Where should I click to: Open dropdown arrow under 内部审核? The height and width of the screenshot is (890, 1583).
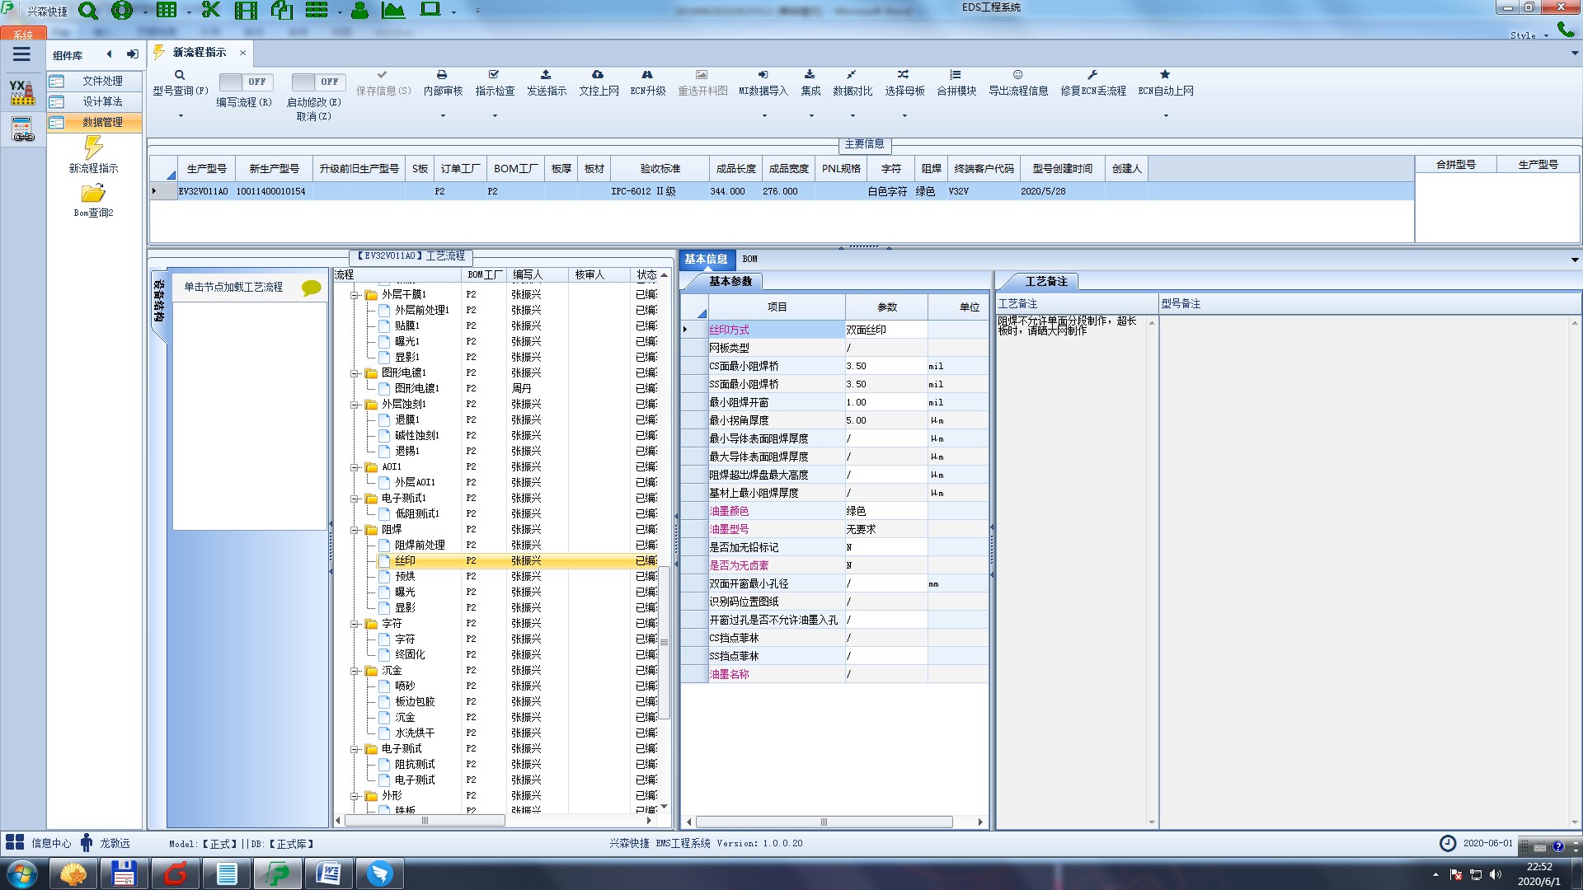[x=443, y=116]
